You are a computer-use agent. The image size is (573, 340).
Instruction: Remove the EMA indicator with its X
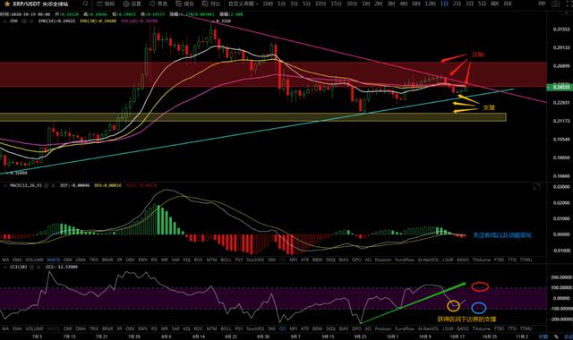pyautogui.click(x=30, y=21)
